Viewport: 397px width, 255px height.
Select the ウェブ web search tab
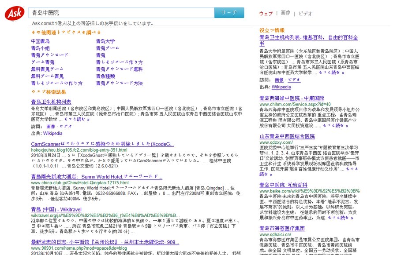pos(266,14)
